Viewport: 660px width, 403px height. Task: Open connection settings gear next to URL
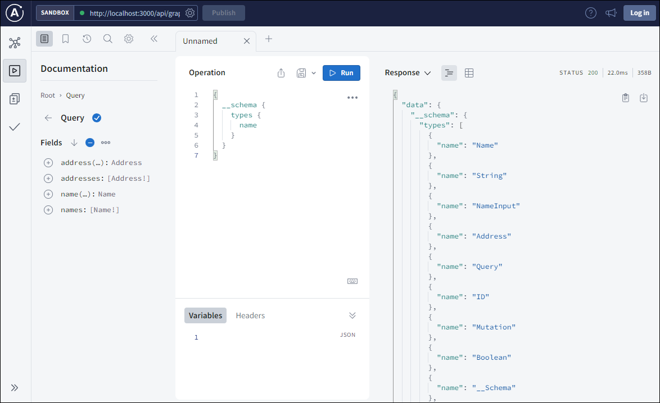(190, 13)
